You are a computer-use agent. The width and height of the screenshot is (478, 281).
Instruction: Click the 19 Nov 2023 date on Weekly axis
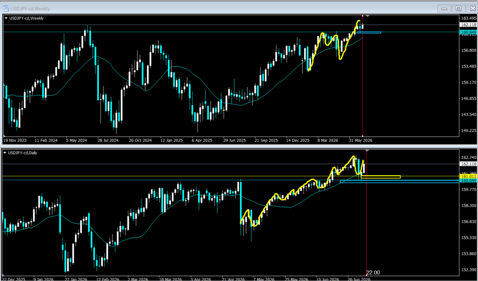pyautogui.click(x=15, y=140)
